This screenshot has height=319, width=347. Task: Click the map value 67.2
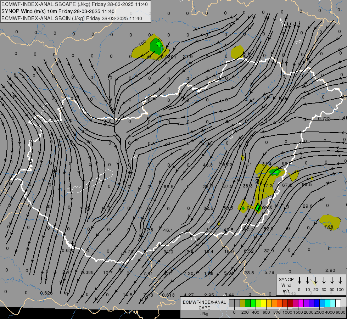point(287,185)
